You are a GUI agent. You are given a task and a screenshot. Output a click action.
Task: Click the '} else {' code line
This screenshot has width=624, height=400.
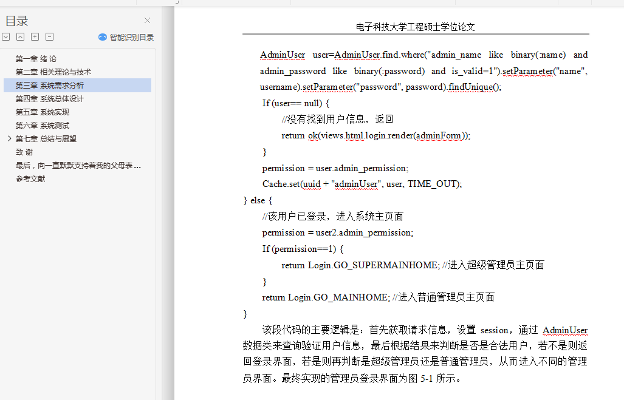[258, 200]
